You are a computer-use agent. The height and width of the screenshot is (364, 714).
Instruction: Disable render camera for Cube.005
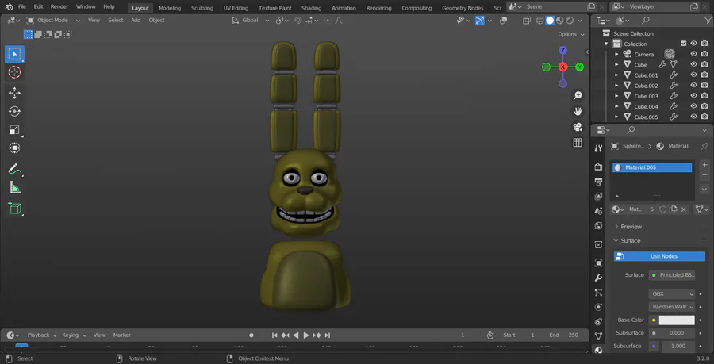pyautogui.click(x=704, y=117)
